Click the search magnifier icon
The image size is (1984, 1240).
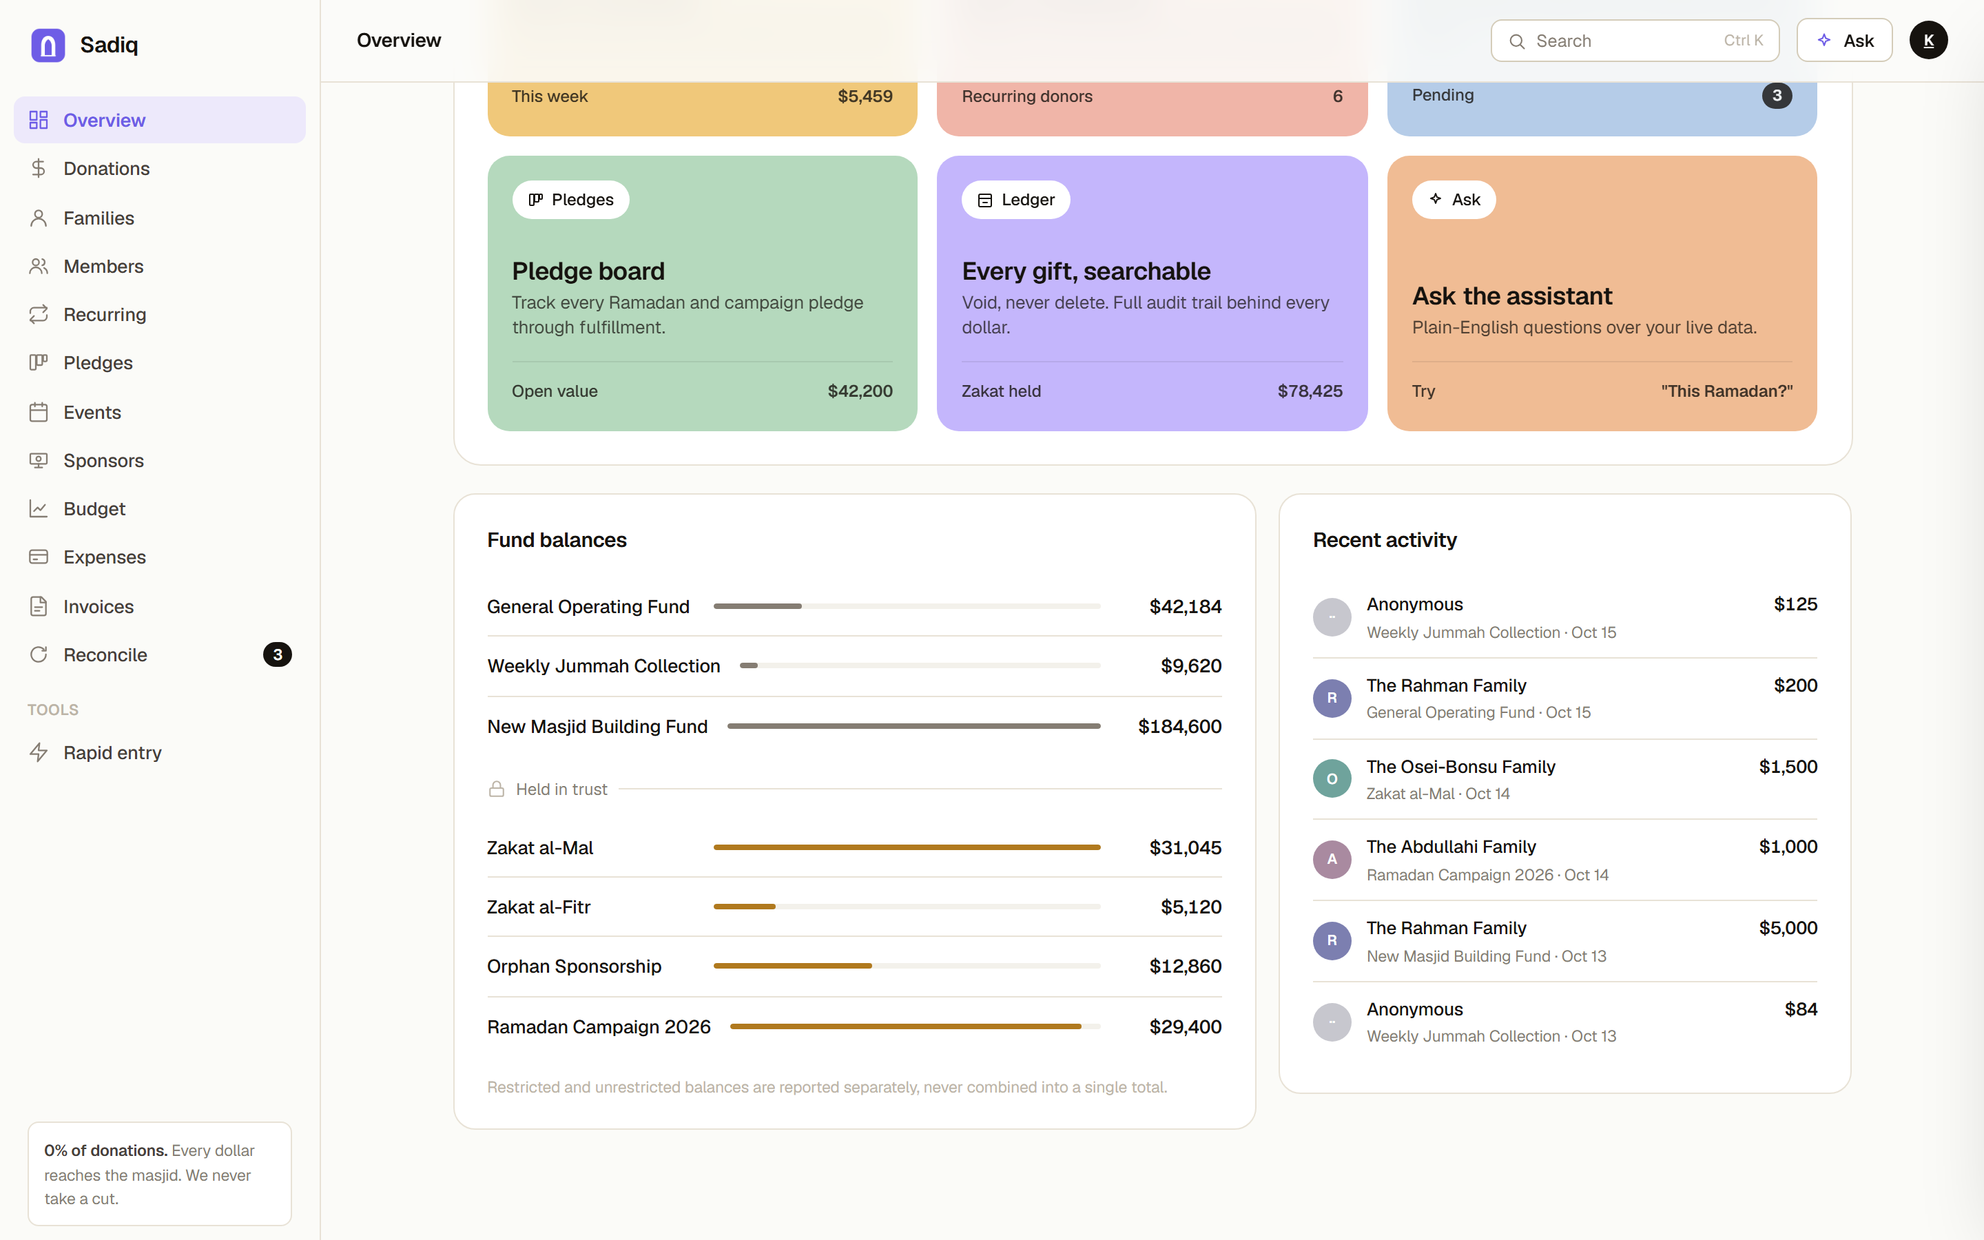click(1517, 41)
